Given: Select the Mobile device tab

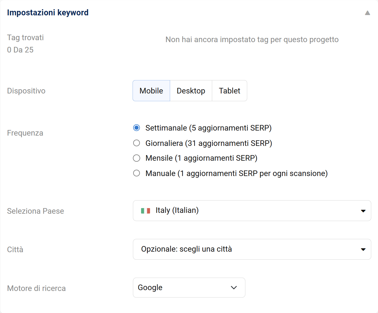Looking at the screenshot, I should 151,91.
